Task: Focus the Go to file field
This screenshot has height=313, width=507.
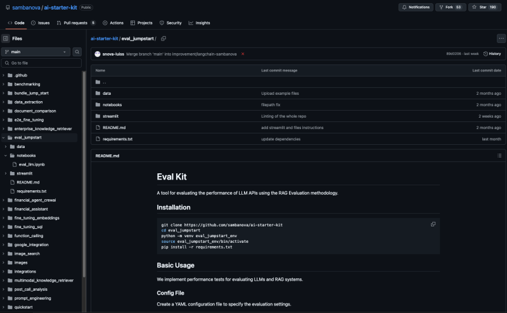Action: tap(41, 63)
